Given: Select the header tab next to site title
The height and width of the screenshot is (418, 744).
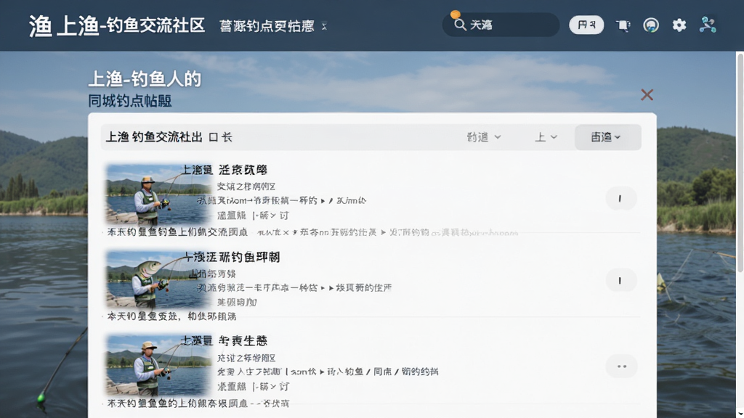Looking at the screenshot, I should (267, 26).
